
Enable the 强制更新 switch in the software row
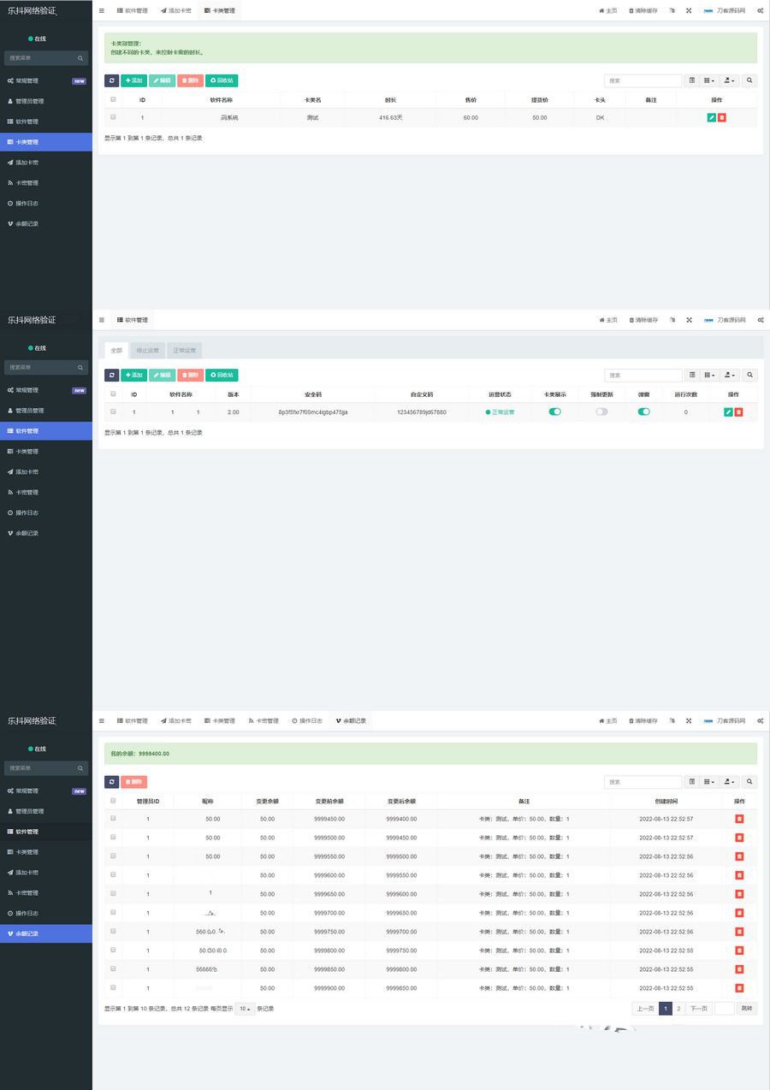[x=601, y=412]
